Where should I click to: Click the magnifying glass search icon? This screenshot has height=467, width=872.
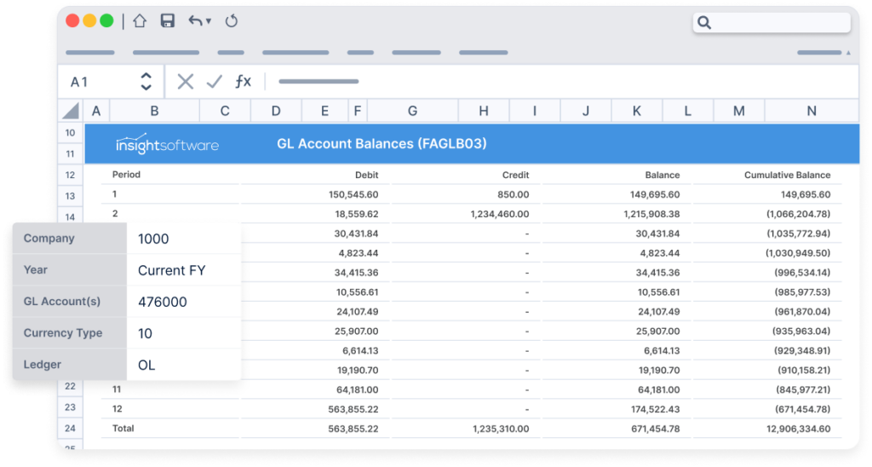tap(704, 23)
